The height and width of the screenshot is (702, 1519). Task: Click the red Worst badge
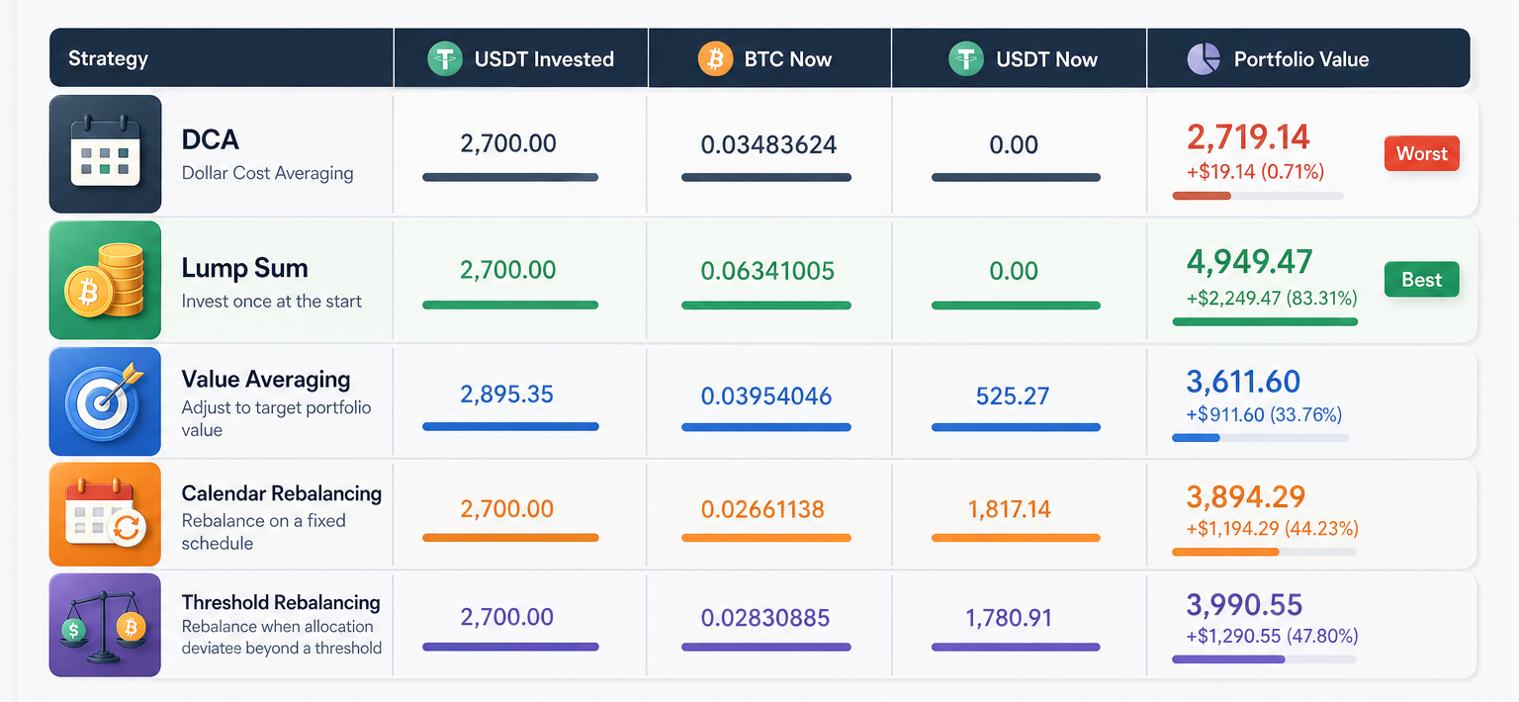1422,153
